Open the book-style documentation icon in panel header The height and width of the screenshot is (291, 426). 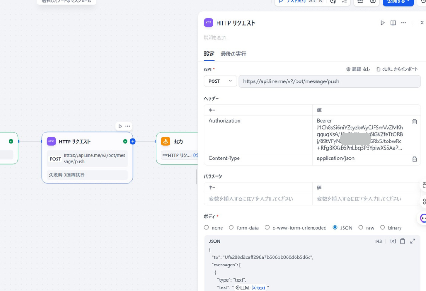pyautogui.click(x=393, y=22)
